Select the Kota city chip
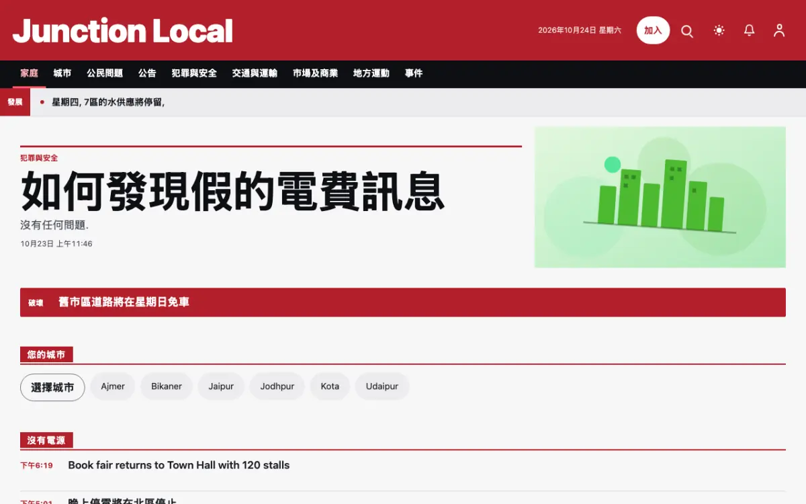 (x=330, y=386)
